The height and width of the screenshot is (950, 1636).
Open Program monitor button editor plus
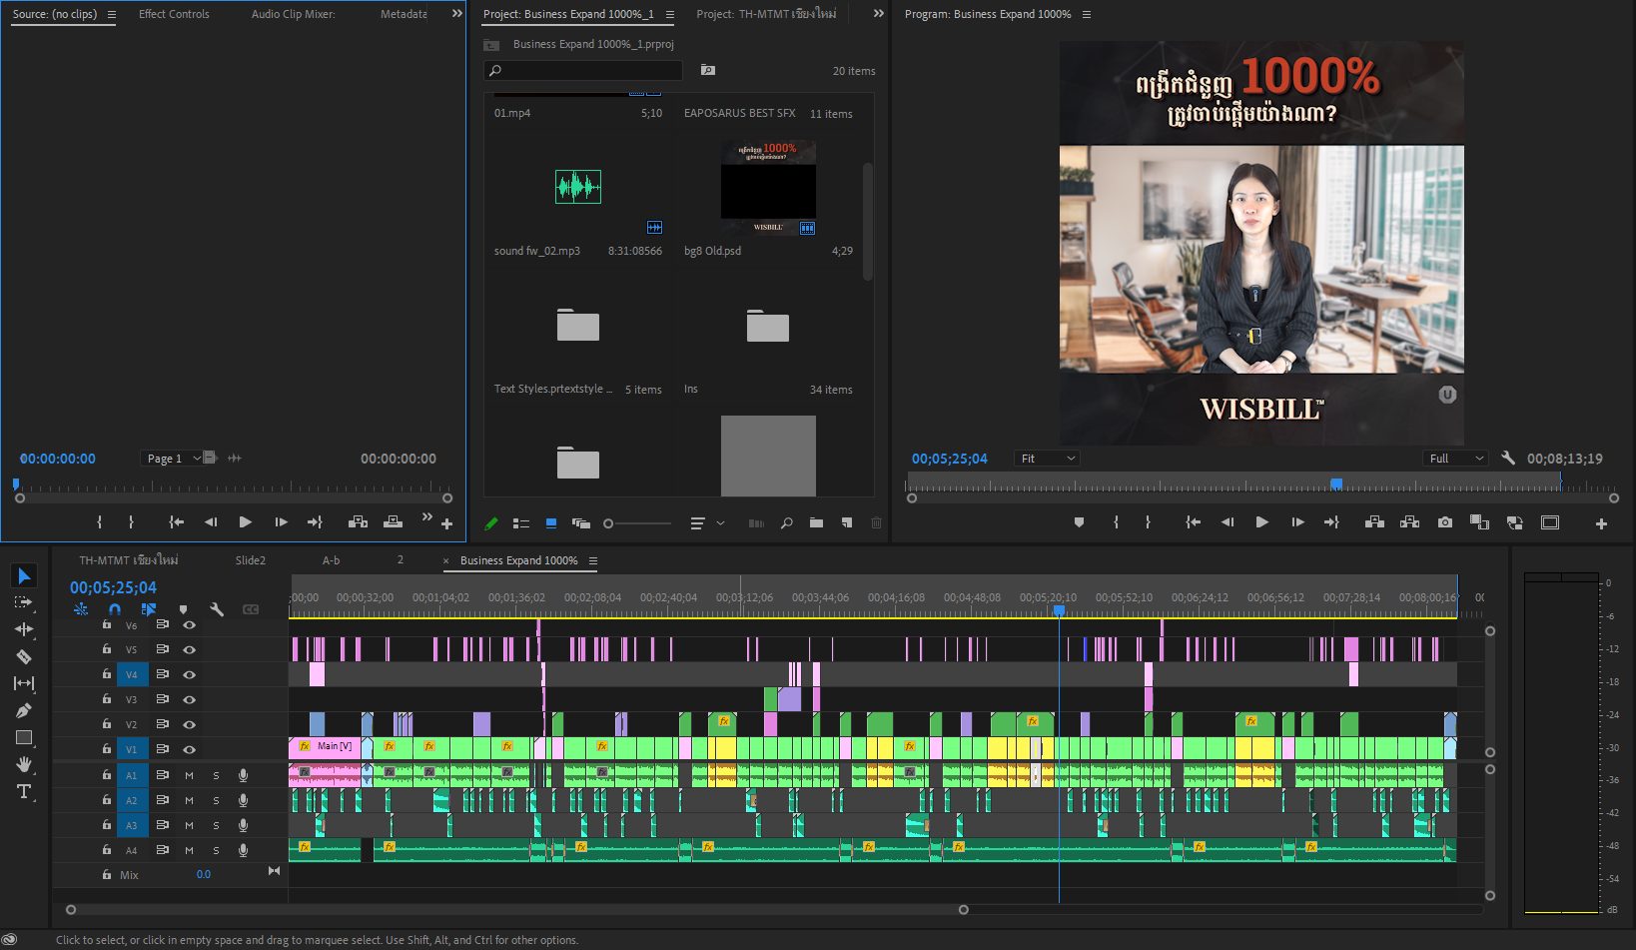pos(1601,523)
